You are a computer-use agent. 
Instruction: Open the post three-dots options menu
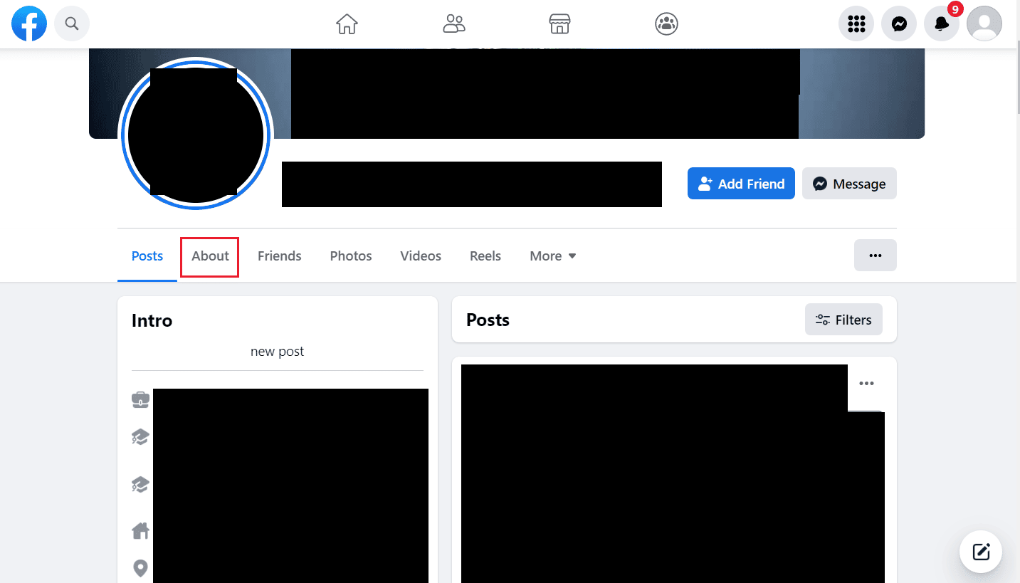click(866, 384)
